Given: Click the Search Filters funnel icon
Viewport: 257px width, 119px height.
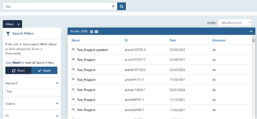Looking at the screenshot, I should [8, 33].
